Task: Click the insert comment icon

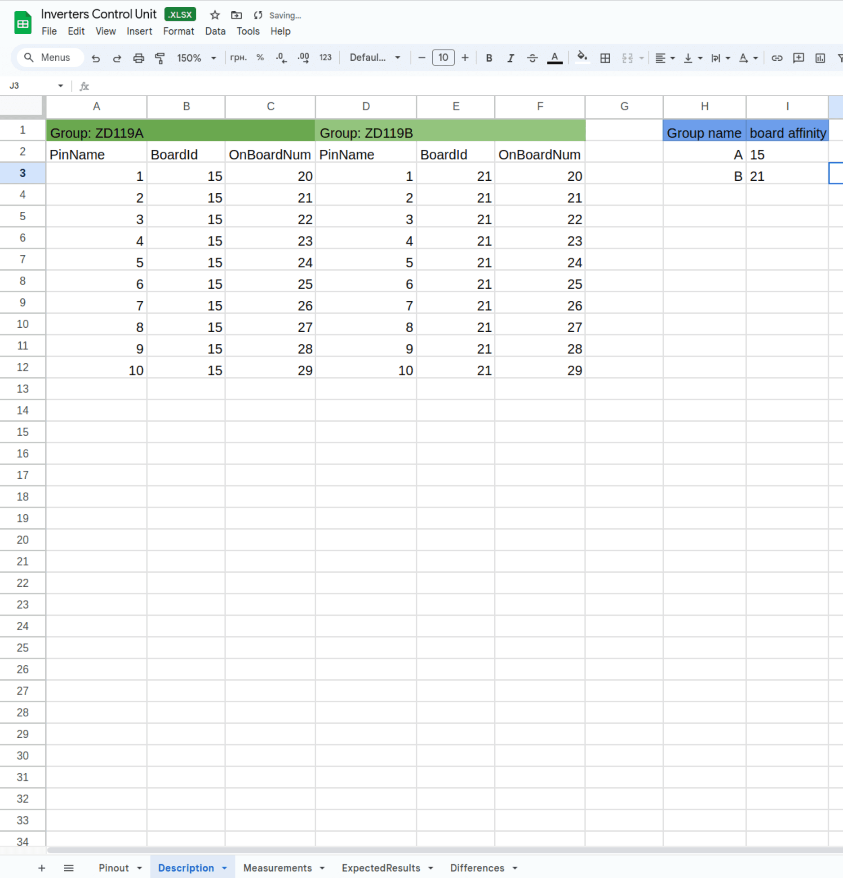Action: 799,58
